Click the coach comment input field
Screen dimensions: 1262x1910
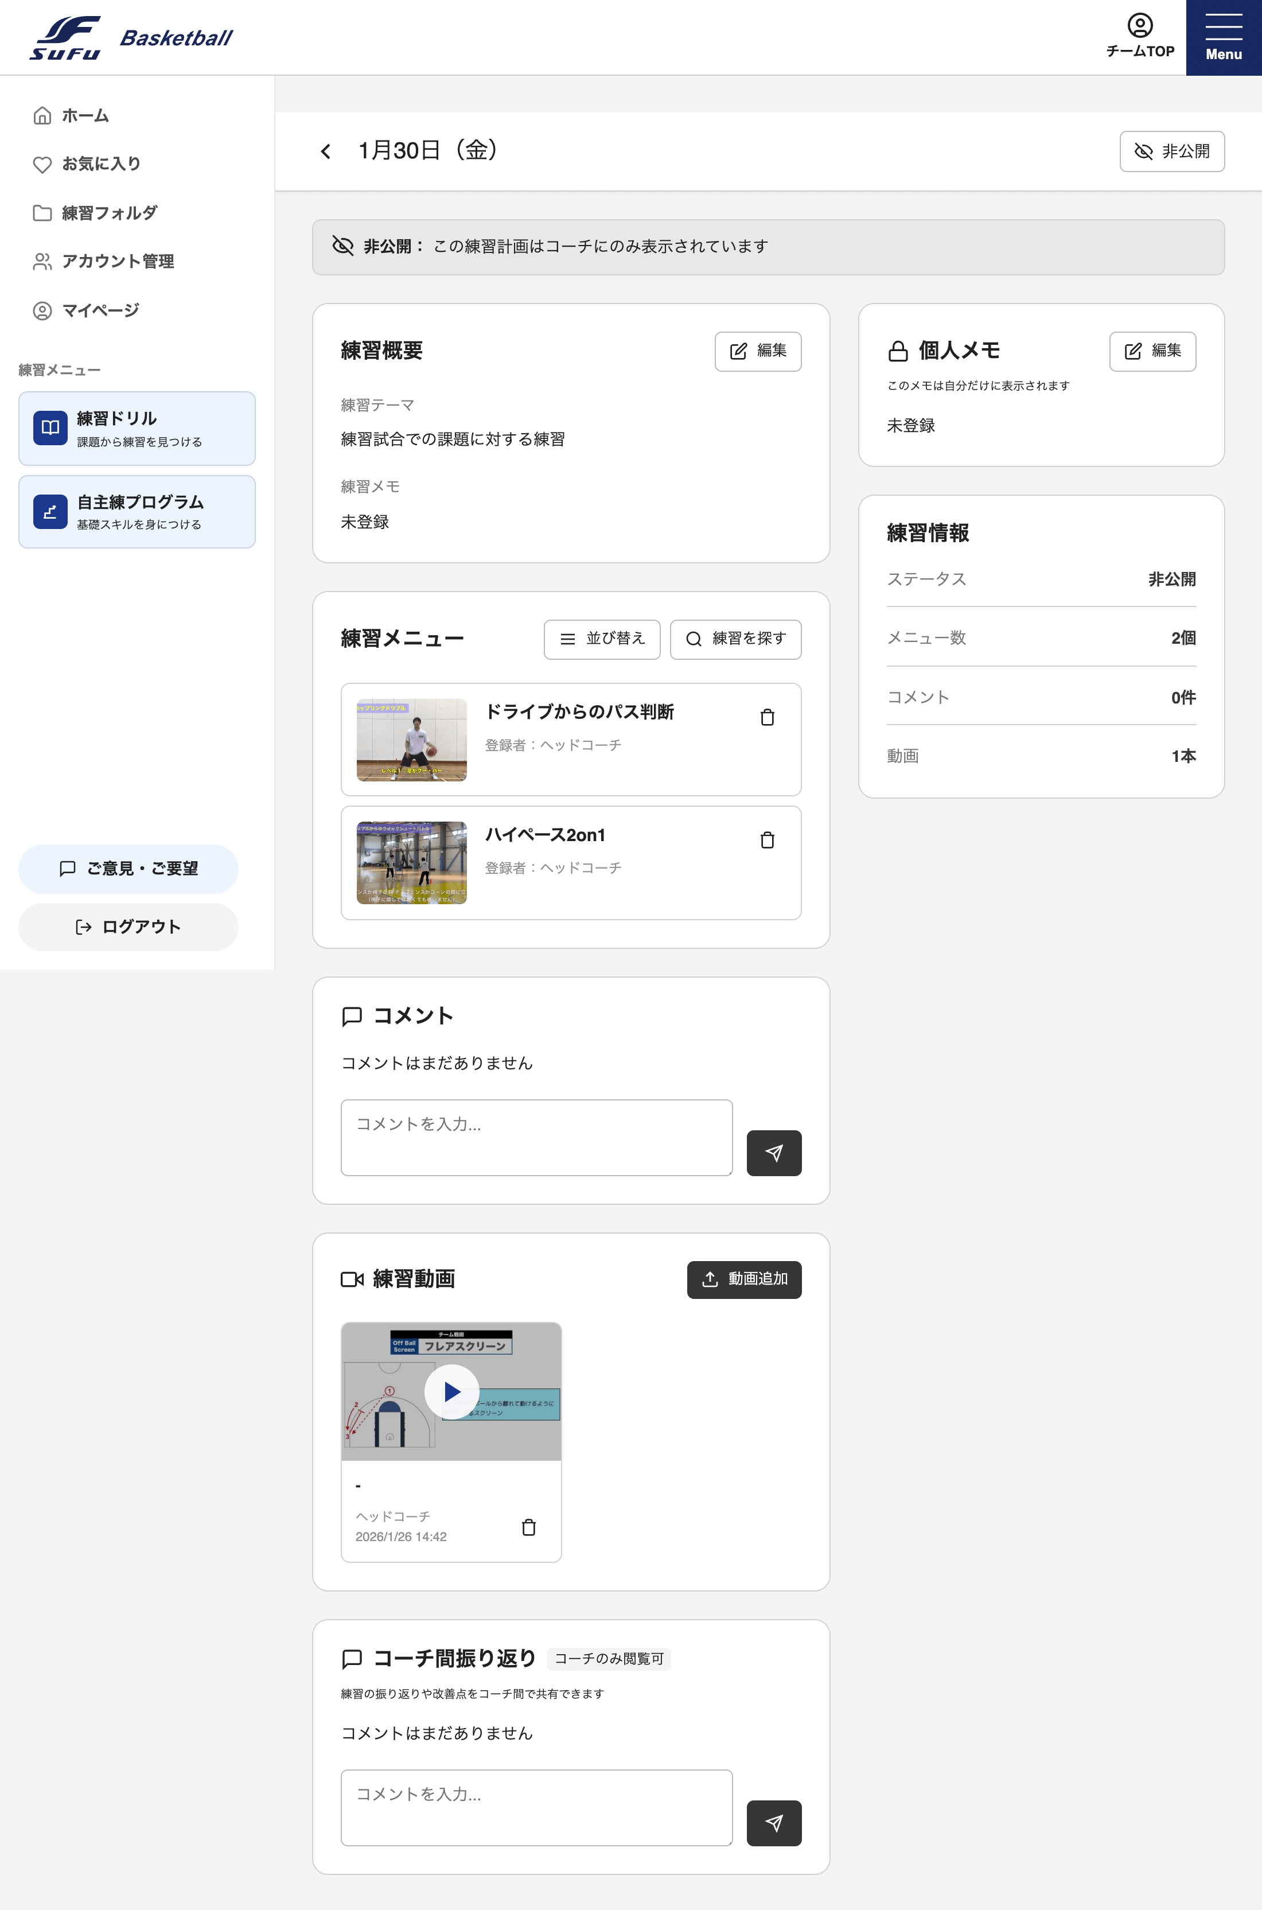(535, 1808)
